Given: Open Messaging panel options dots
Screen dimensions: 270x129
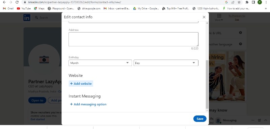Looking at the screenshot, I should 253,120.
